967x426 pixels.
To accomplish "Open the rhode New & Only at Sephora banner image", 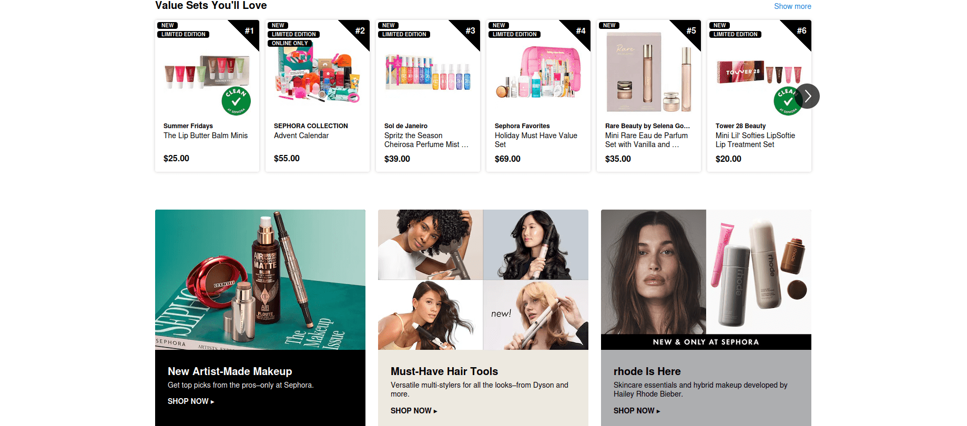I will click(x=706, y=279).
